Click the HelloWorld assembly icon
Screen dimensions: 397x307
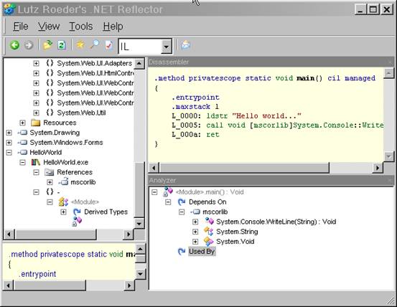coord(22,152)
